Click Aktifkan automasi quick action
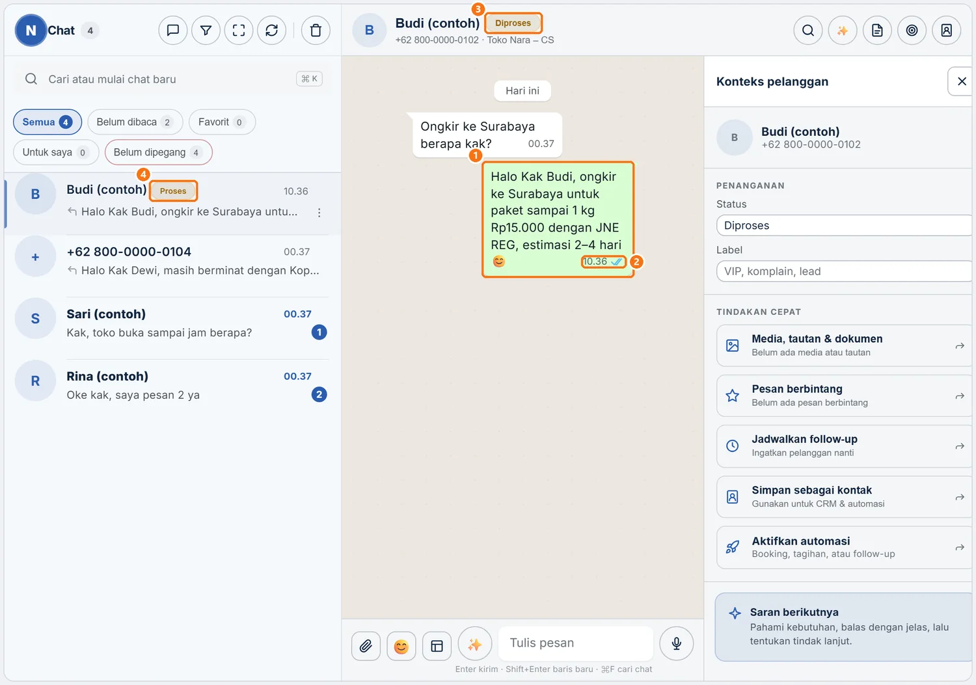 click(x=845, y=548)
